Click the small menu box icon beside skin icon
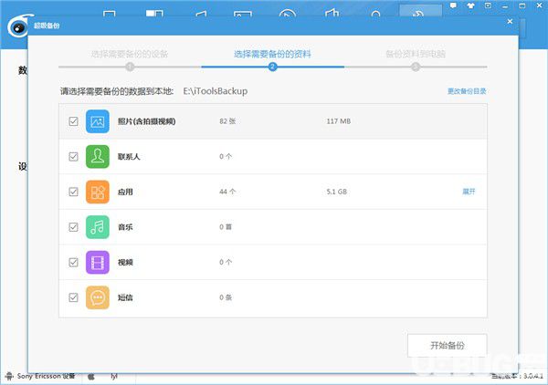548x385 pixels. point(489,5)
